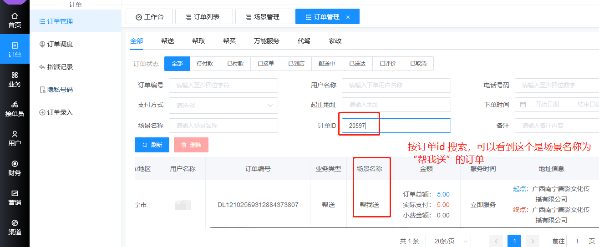Click the 订单管理 submenu item
This screenshot has height=247, width=599.
click(x=76, y=21)
